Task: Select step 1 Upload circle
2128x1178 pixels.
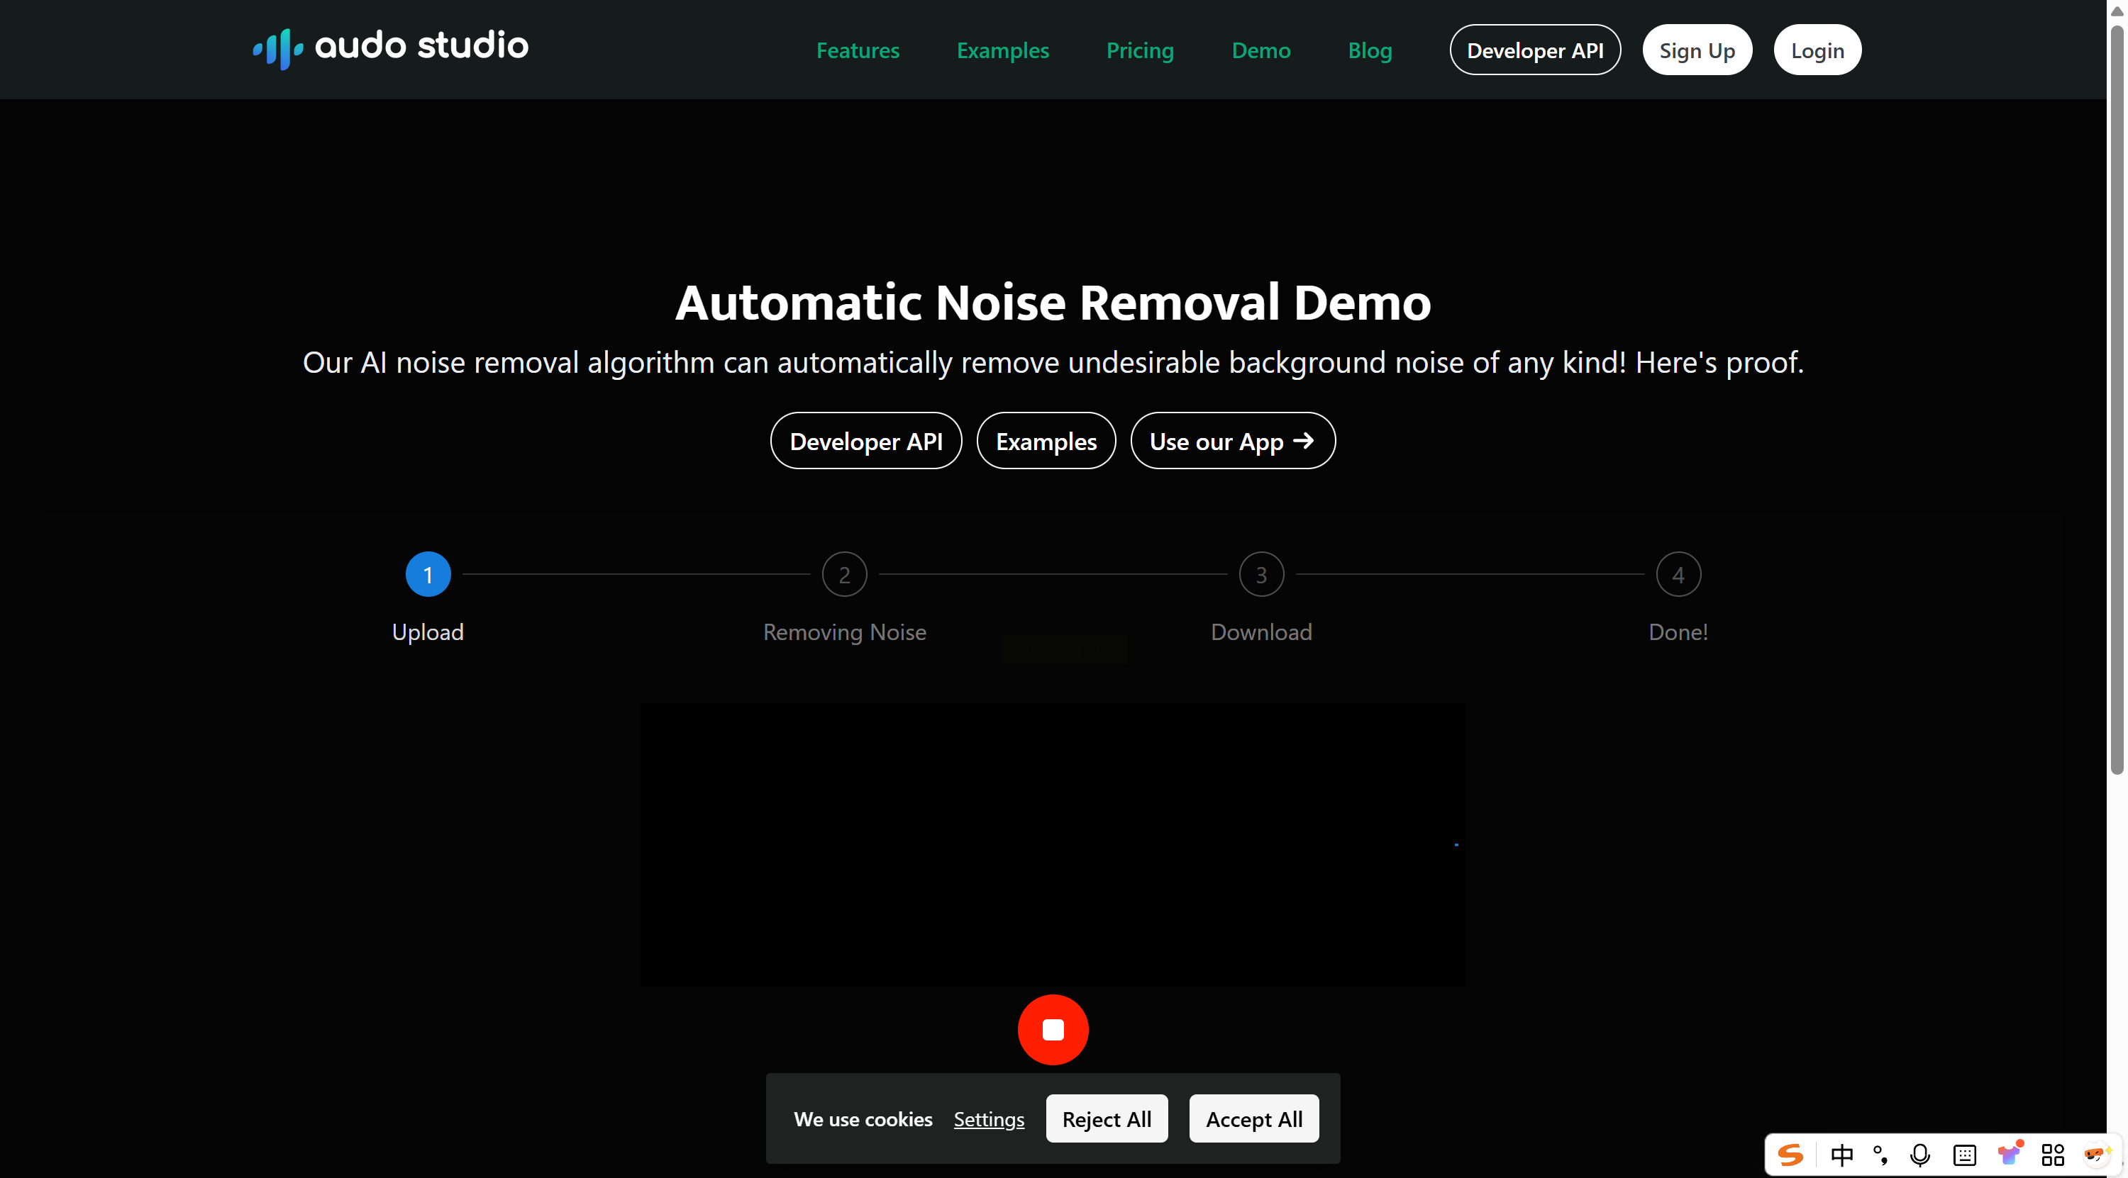Action: [428, 573]
